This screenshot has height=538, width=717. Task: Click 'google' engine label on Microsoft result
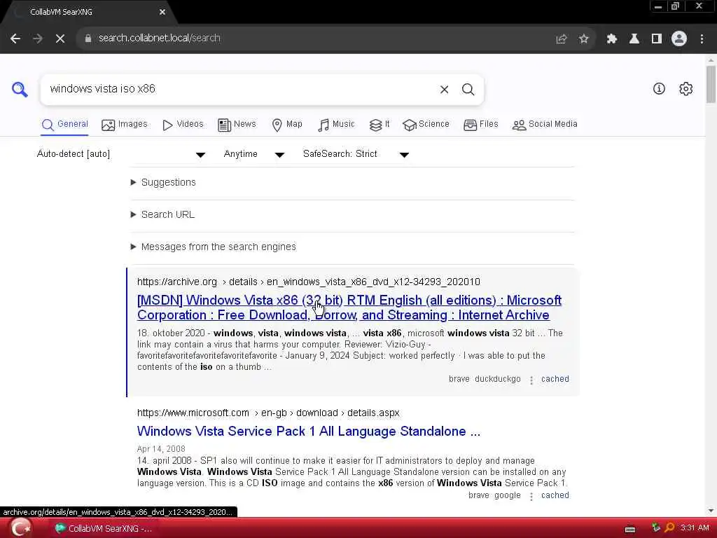click(x=507, y=495)
